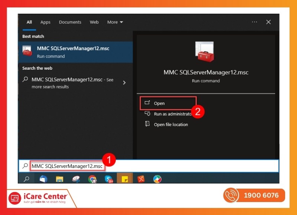The height and width of the screenshot is (215, 297).
Task: Click the taskbar search magnifier button
Action: click(x=26, y=179)
